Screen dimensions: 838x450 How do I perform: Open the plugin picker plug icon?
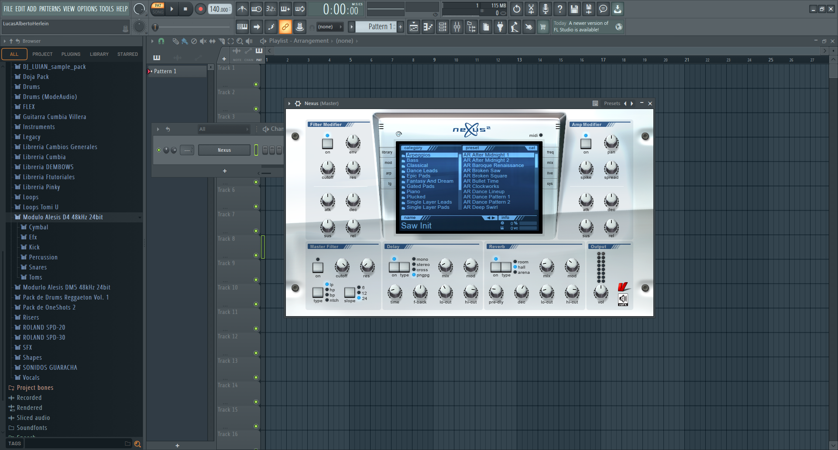coord(500,27)
